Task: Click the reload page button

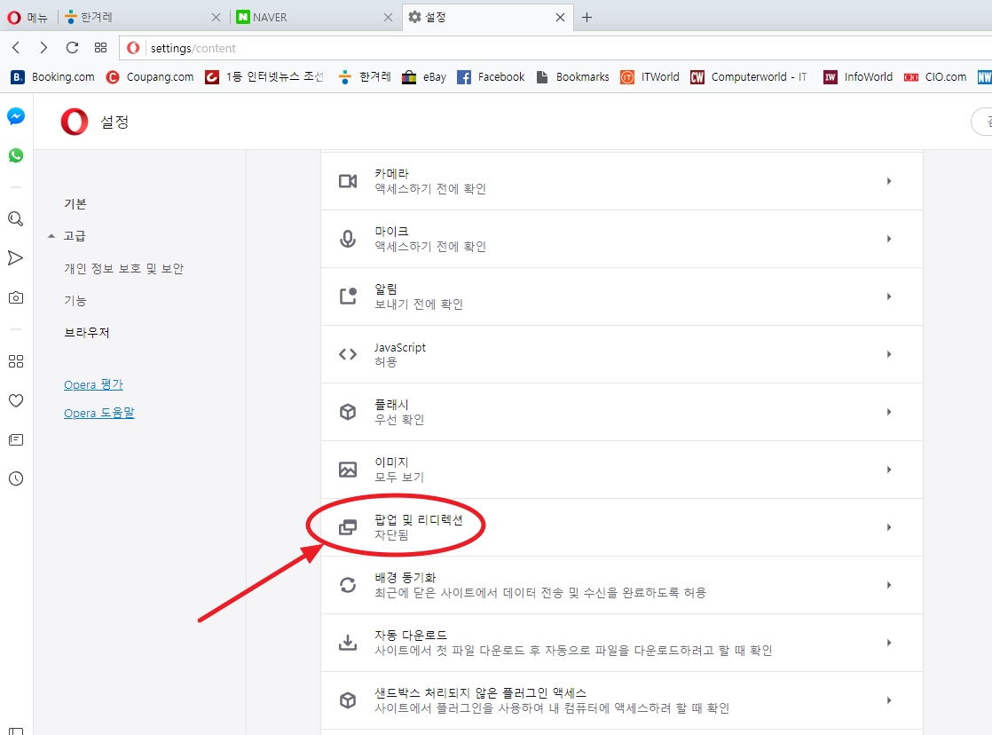Action: tap(73, 48)
